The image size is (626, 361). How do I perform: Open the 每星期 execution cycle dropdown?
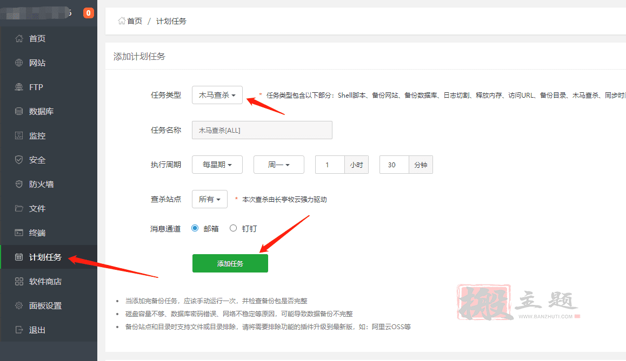point(217,165)
